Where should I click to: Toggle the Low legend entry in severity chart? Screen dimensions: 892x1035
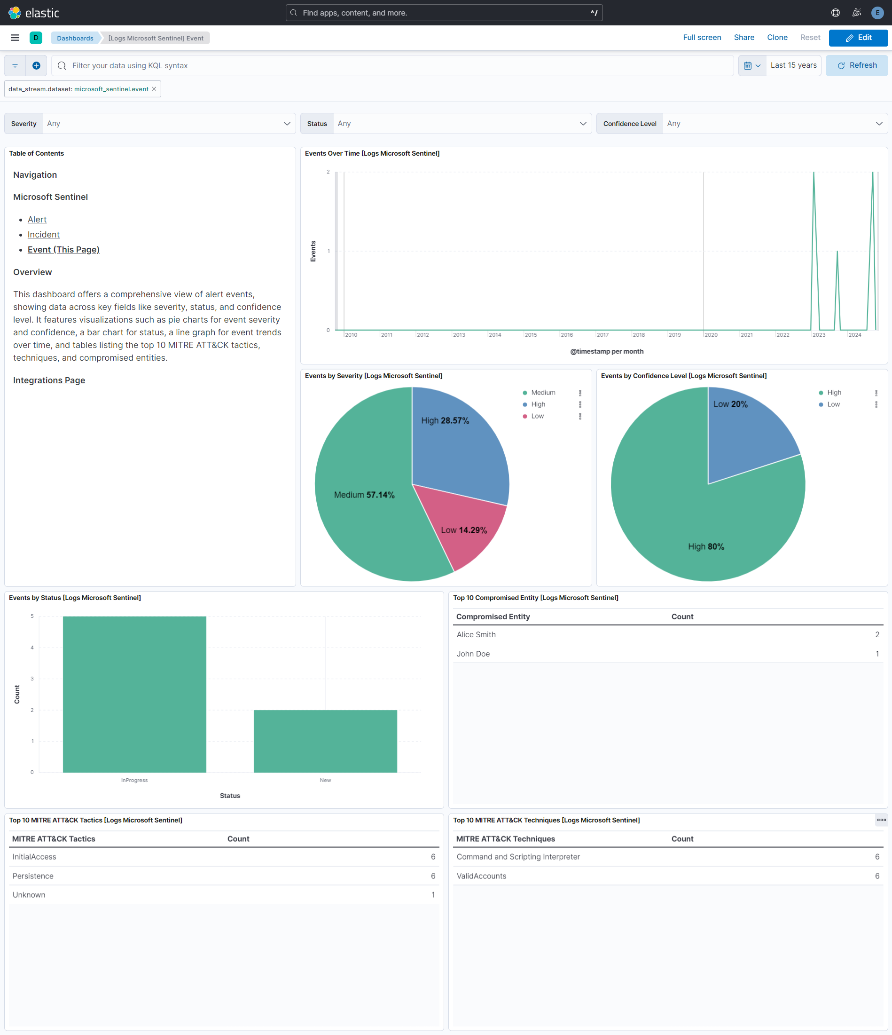[x=536, y=416]
